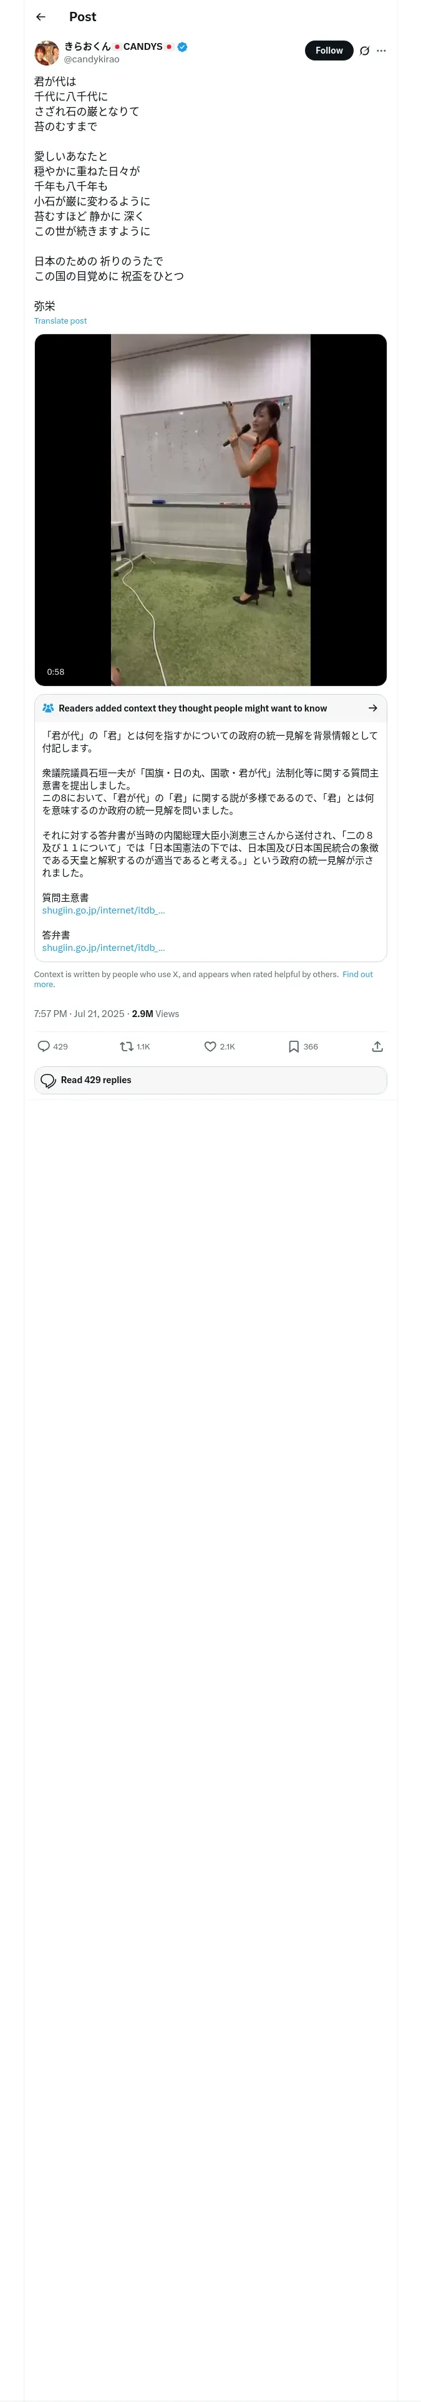Click the Grok icon beside Follow
The width and height of the screenshot is (421, 2402).
[x=364, y=51]
